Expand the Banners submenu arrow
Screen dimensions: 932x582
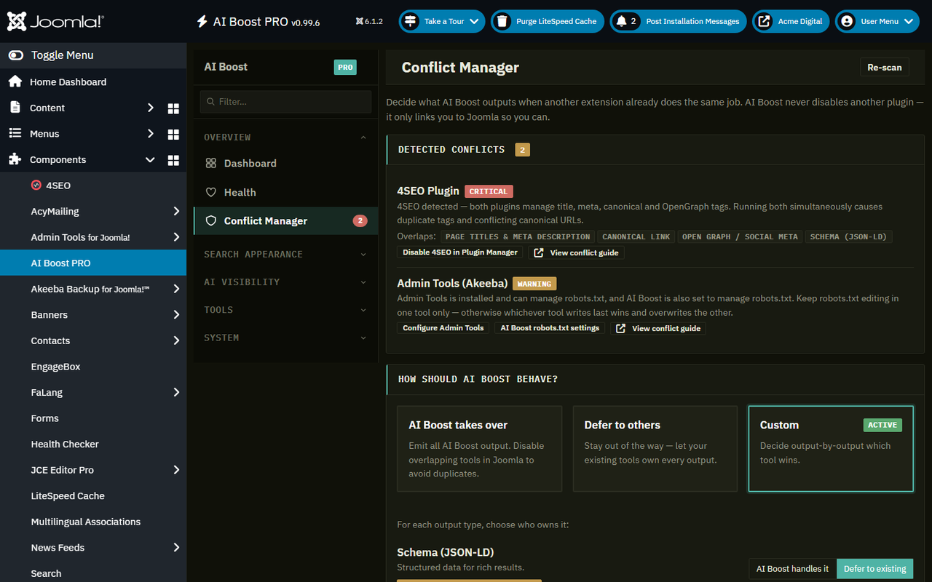(176, 315)
